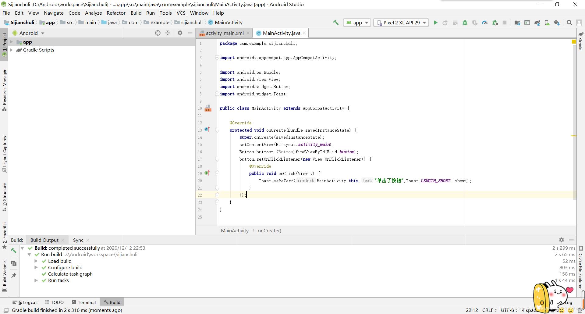Open the SDK Manager icon

557,23
